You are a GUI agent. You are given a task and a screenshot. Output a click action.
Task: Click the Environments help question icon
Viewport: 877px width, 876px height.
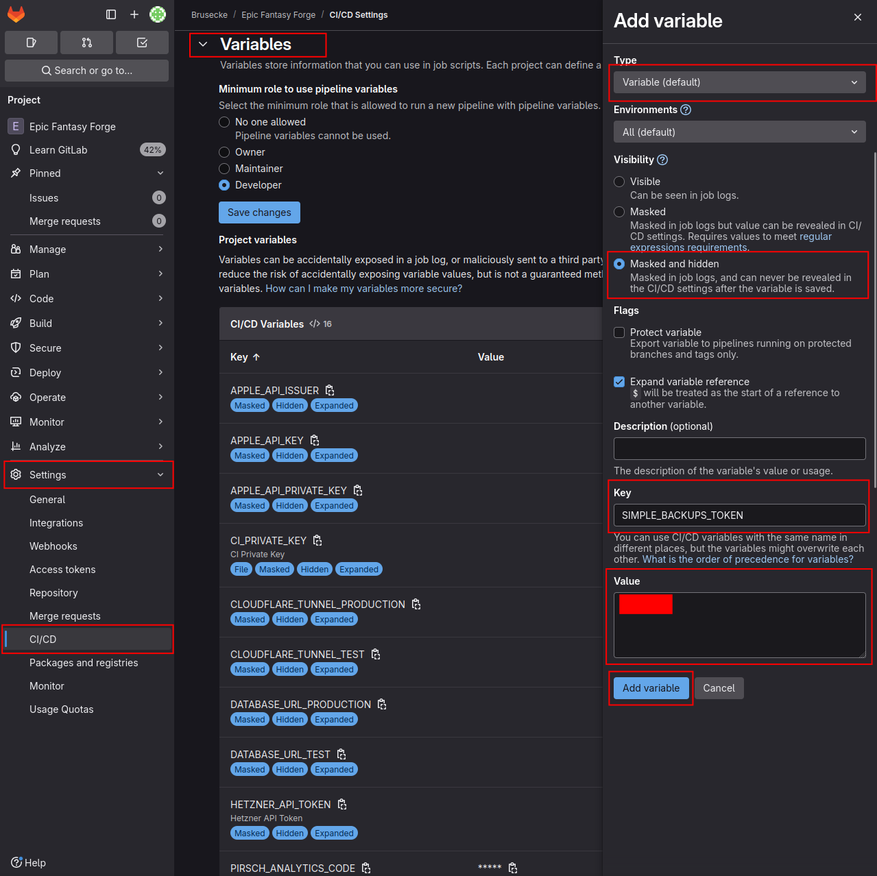click(x=686, y=110)
